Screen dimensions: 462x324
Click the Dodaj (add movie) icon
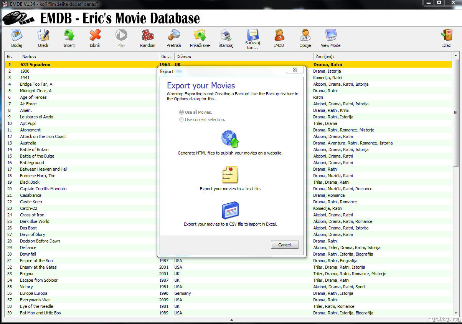(16, 36)
